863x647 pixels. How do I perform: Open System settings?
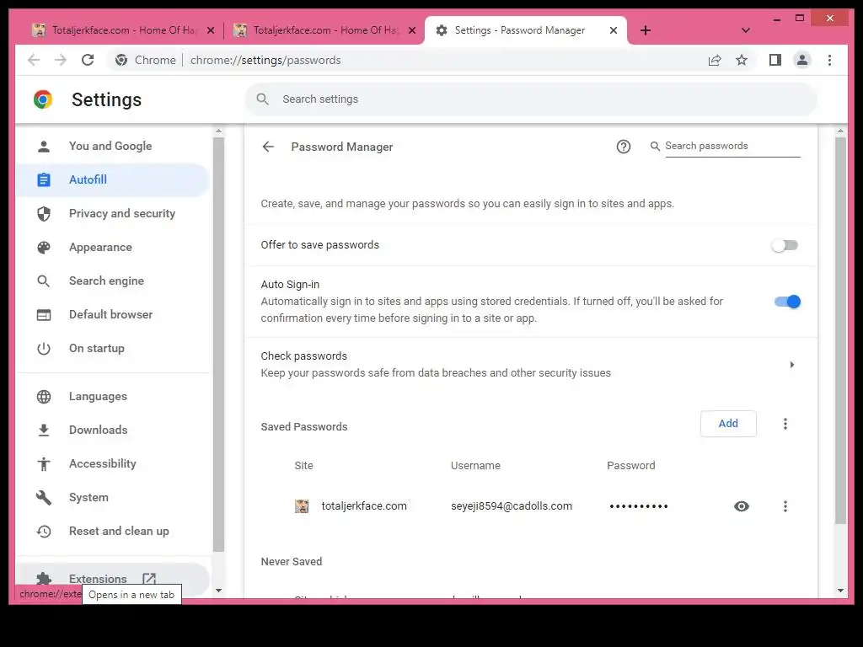[x=113, y=497]
